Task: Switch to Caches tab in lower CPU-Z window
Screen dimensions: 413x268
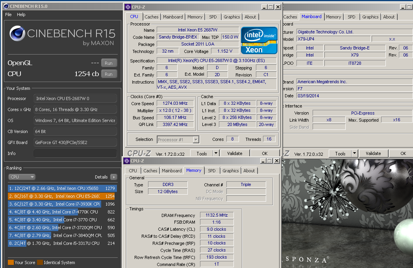Action: click(150, 171)
